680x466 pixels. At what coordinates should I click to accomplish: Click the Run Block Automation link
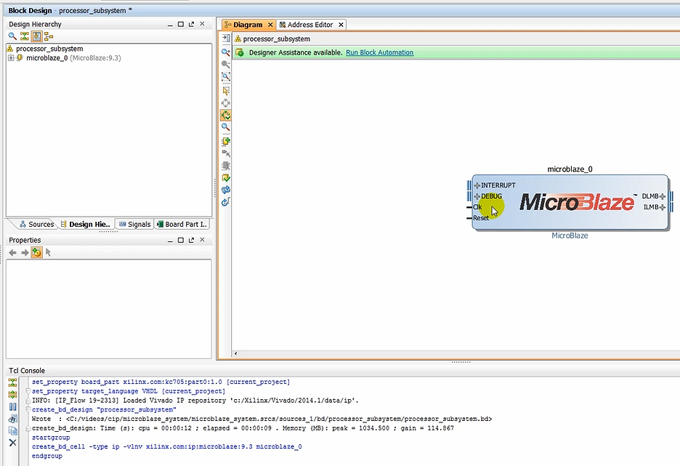(x=379, y=52)
